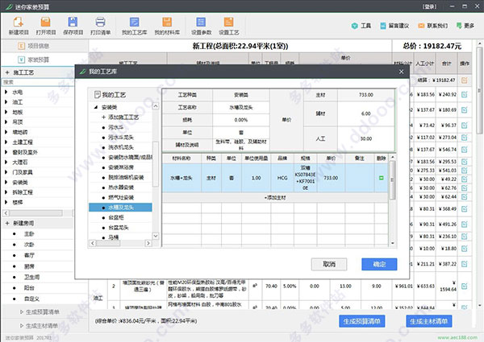Expand the 墙地砖 category
Viewport: 484px width, 342px height.
tap(6, 132)
